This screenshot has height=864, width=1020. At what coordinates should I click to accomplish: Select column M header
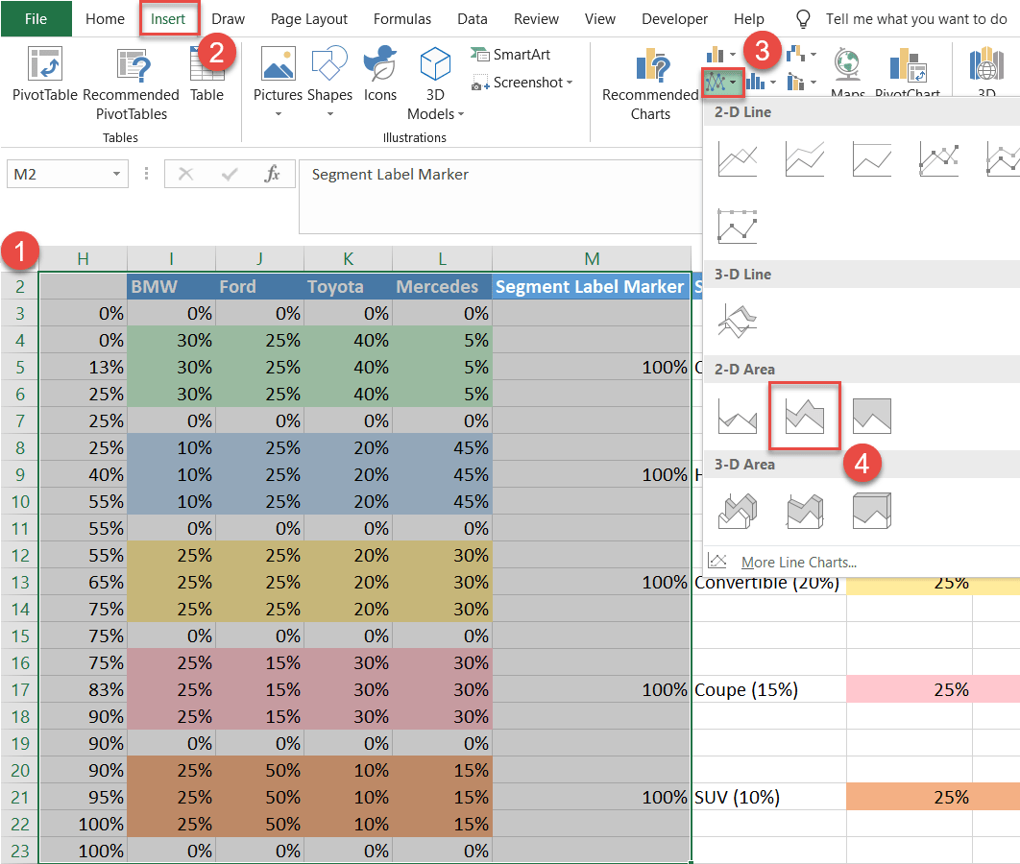592,259
